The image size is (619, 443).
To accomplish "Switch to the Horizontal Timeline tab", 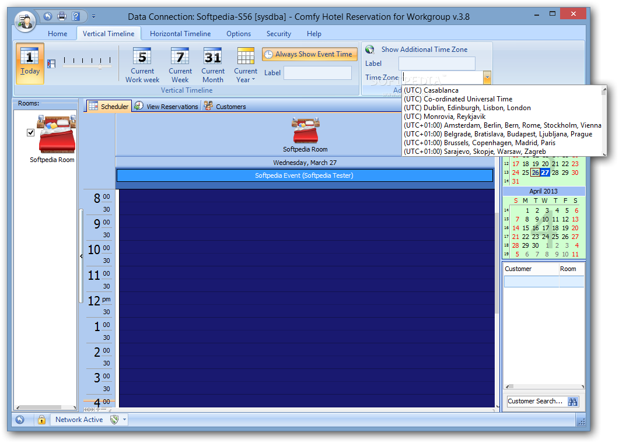I will click(180, 34).
